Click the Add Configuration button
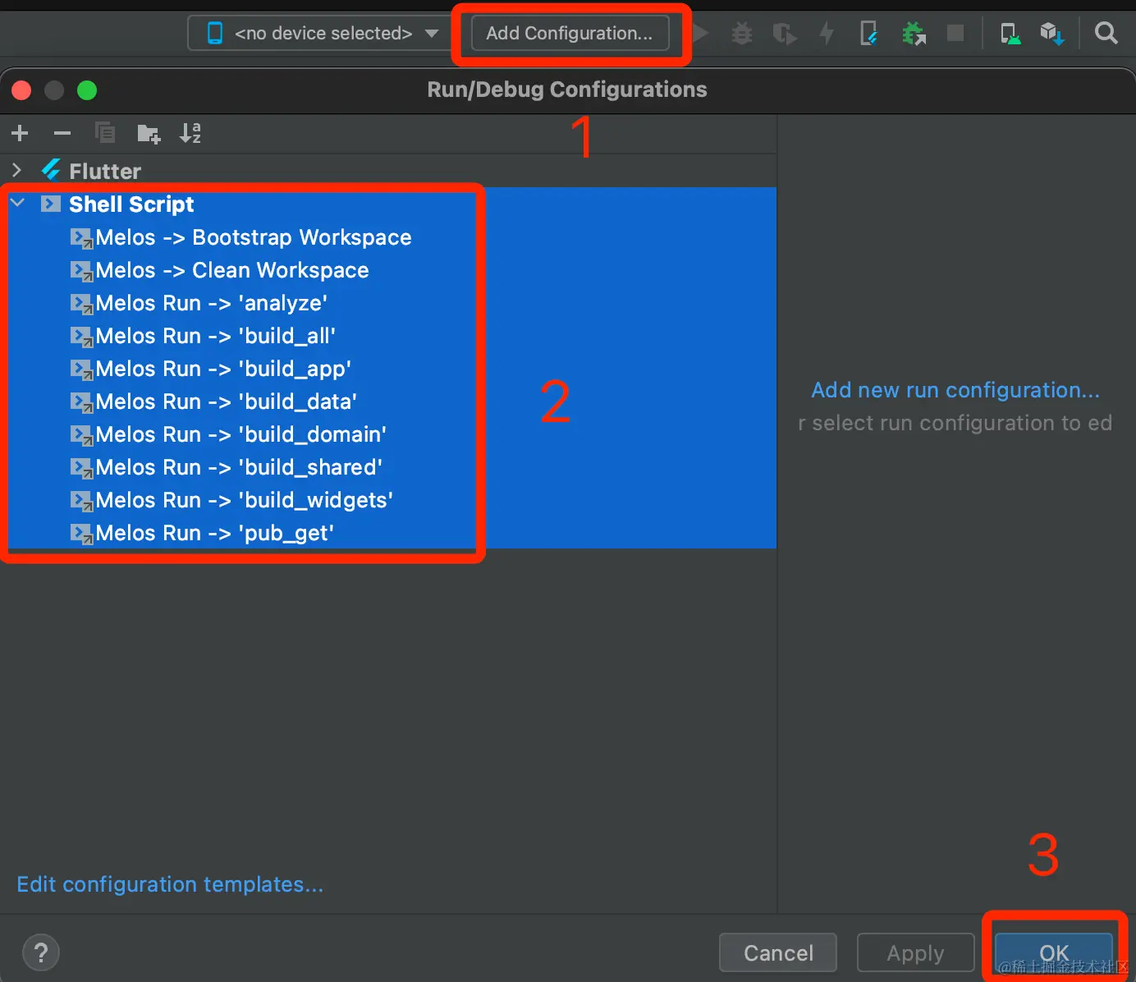 pos(570,34)
